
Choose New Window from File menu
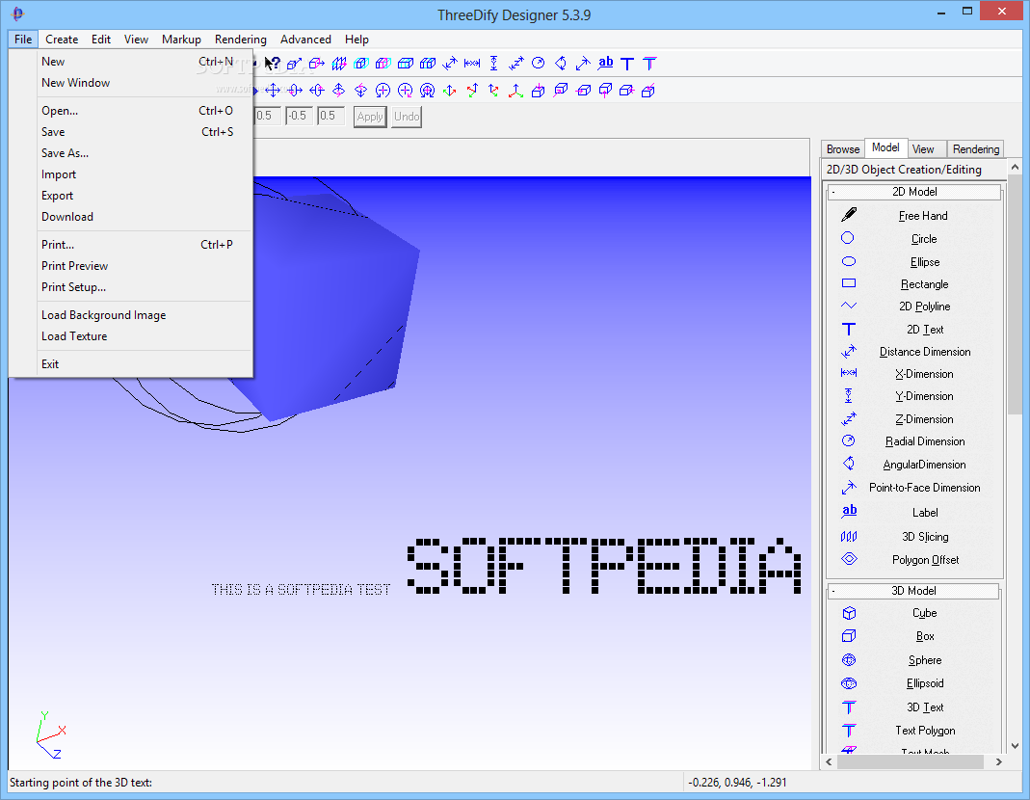point(131,83)
